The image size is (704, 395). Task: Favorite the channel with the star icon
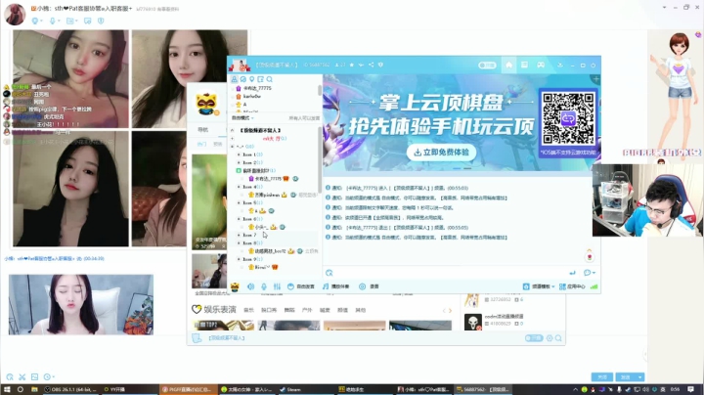click(352, 65)
